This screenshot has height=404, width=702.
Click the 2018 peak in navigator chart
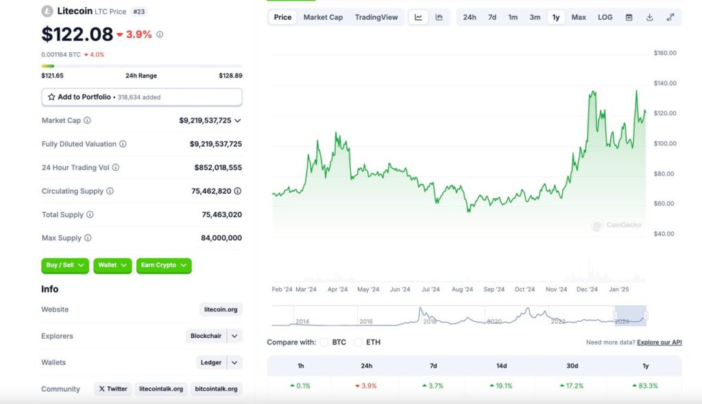(x=420, y=309)
